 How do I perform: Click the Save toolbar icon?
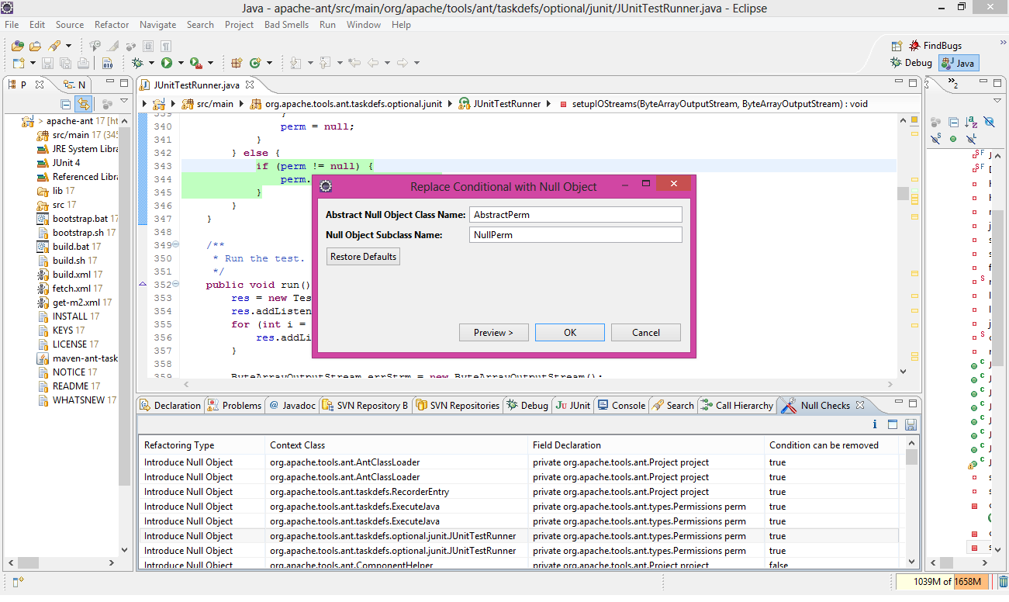pos(47,63)
